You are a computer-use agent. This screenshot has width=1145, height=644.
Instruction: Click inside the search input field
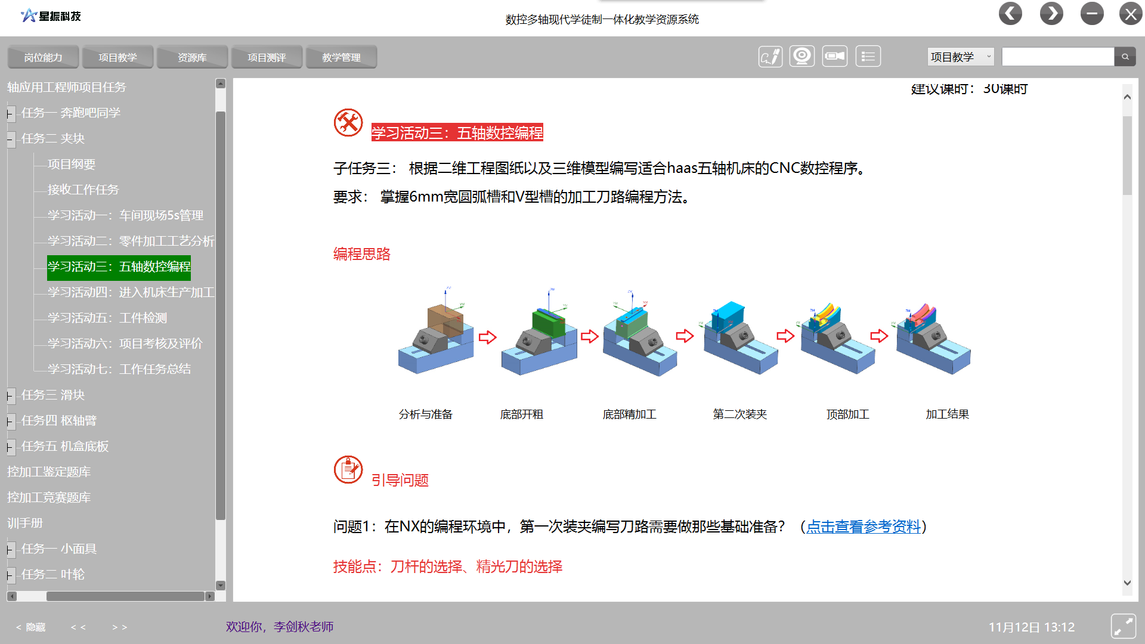point(1059,57)
